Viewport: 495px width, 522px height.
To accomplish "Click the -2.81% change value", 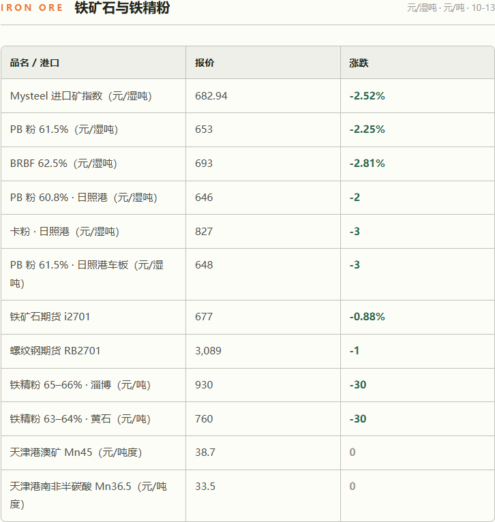I will coord(367,164).
